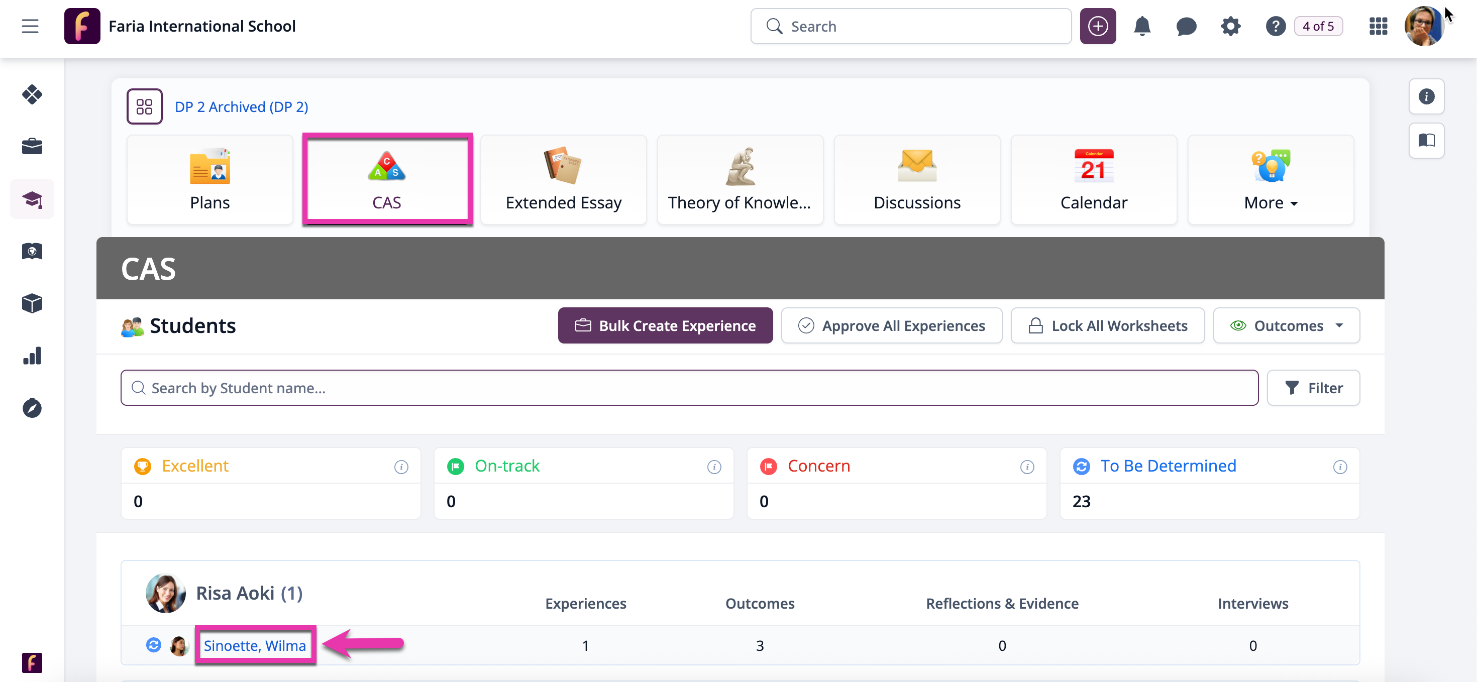The width and height of the screenshot is (1477, 682).
Task: Open the bar chart sidebar icon
Action: pyautogui.click(x=32, y=356)
